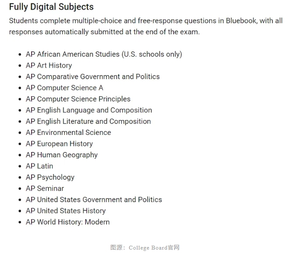
Task: Choose AP Computer Science Principles entry
Action: click(x=78, y=99)
